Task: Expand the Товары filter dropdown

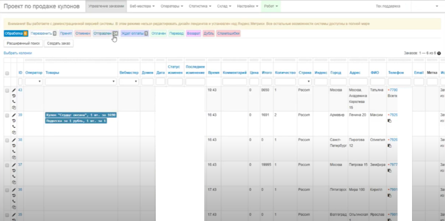Action: point(80,81)
